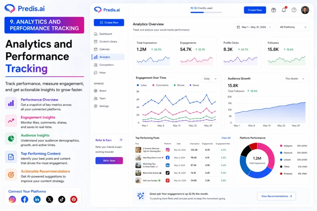317x211 pixels.
Task: Click the Pinterest red legend swatch
Action: point(281,174)
